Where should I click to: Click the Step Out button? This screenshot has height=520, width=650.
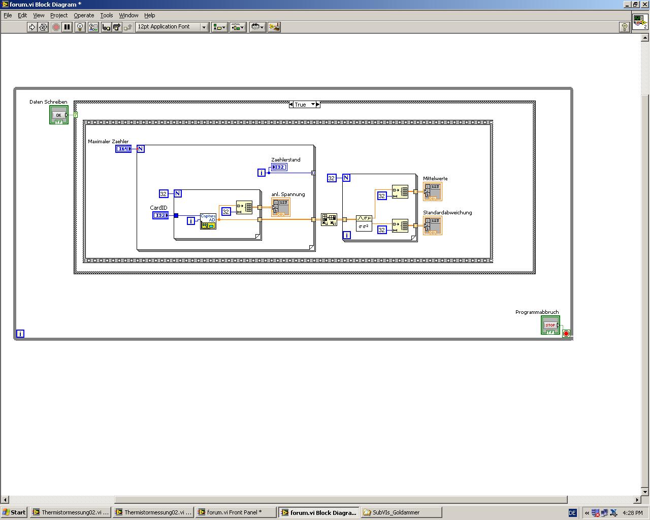point(128,27)
